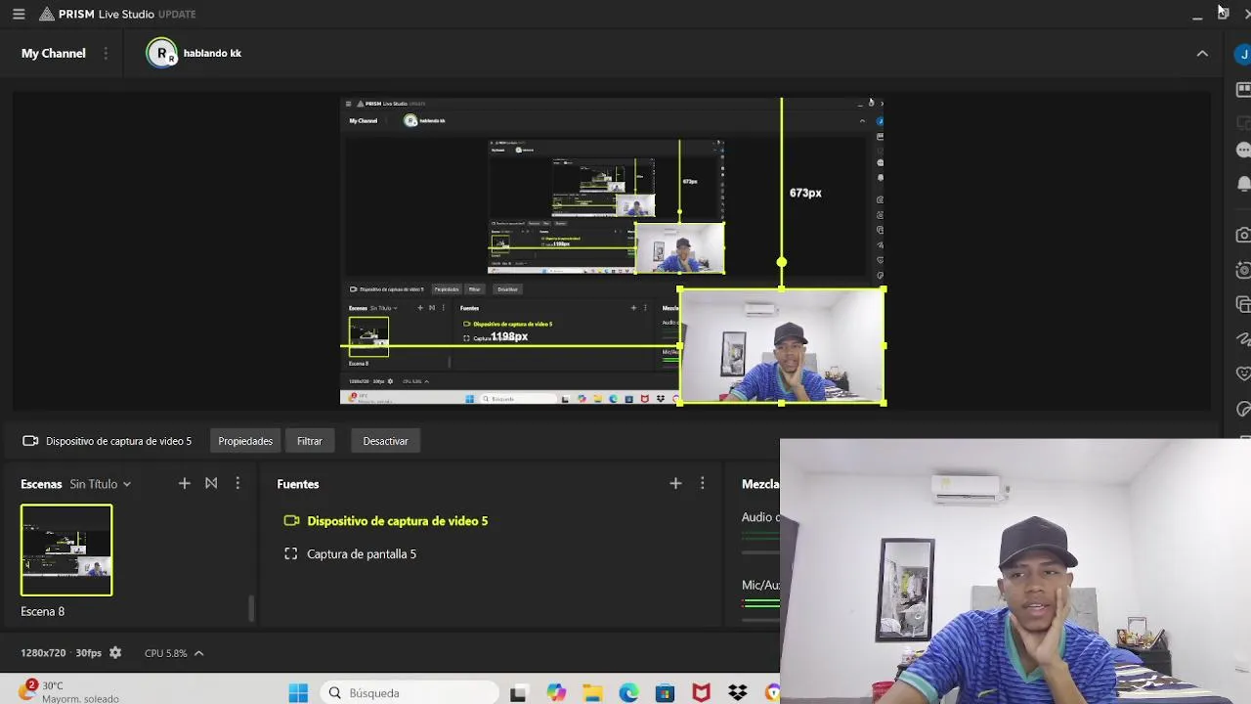The height and width of the screenshot is (704, 1251).
Task: Click the heart sticker icon in the sidebar
Action: point(1243,374)
